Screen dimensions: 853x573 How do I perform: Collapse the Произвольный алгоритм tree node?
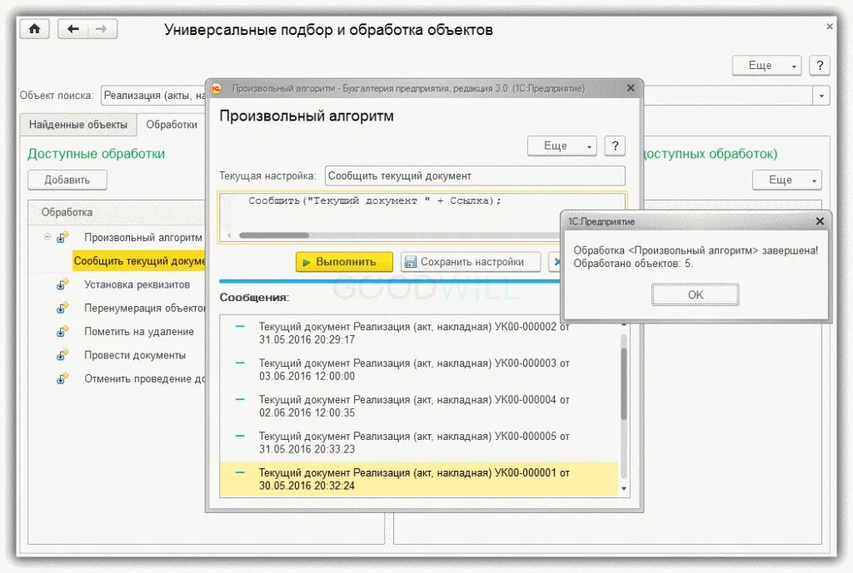47,237
